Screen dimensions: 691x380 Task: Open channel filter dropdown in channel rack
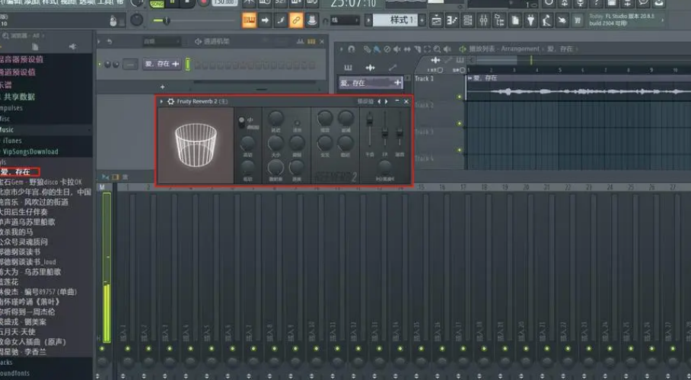click(x=161, y=41)
